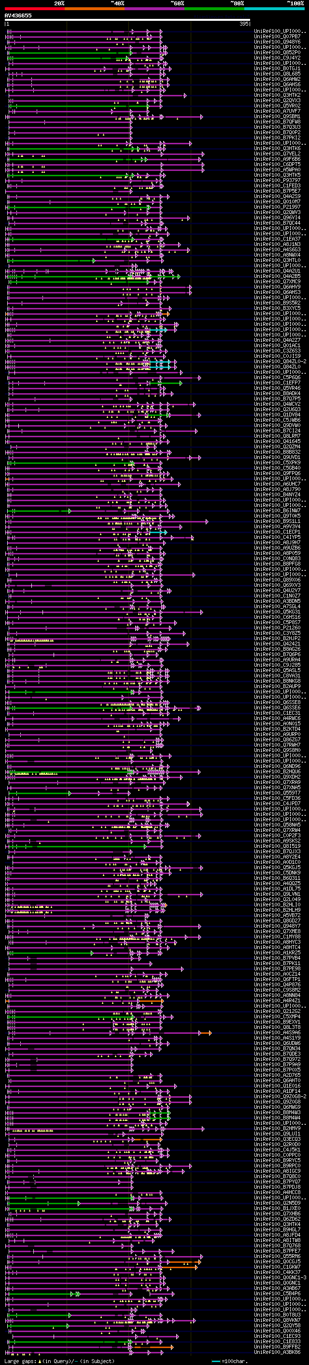Select hit UniRef100_C5B4P6
309x1365 pixels.
[x=277, y=1293]
